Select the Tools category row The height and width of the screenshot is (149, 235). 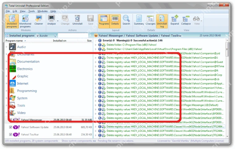(x=49, y=105)
